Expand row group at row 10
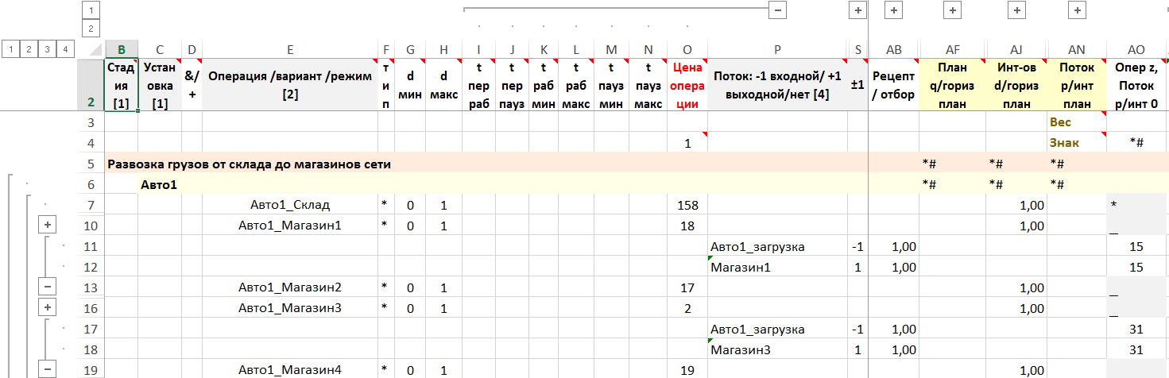 tap(48, 226)
